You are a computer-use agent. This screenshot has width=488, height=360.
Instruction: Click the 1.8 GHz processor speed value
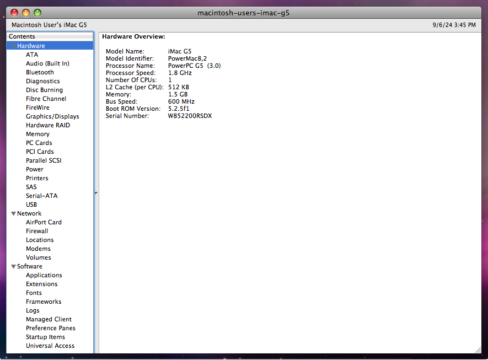click(180, 73)
